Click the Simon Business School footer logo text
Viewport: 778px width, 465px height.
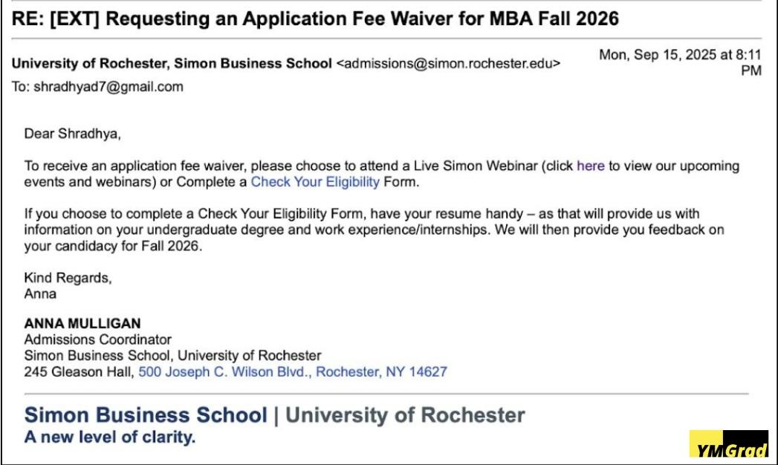pos(145,414)
